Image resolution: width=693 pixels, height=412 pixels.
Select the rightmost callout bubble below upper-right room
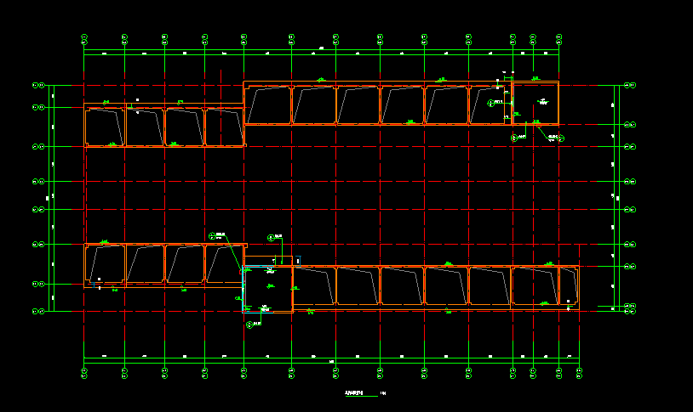pos(552,136)
